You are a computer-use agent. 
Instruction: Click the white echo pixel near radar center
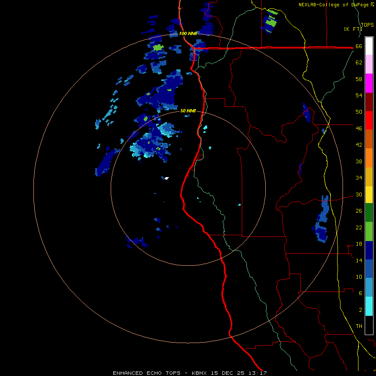click(167, 178)
